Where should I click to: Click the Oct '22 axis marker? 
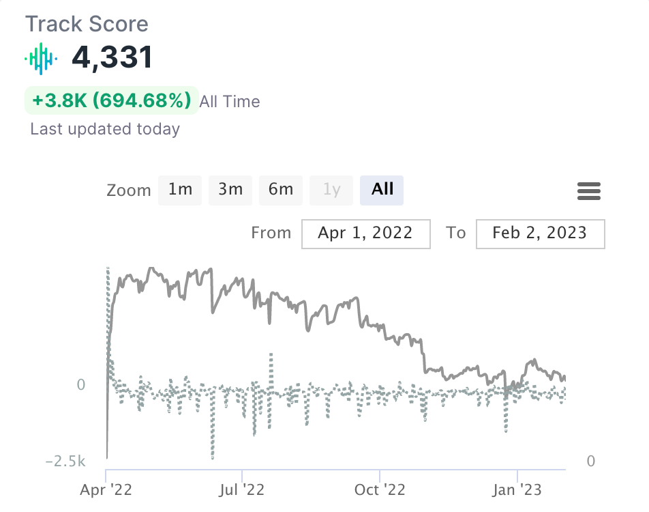click(380, 490)
